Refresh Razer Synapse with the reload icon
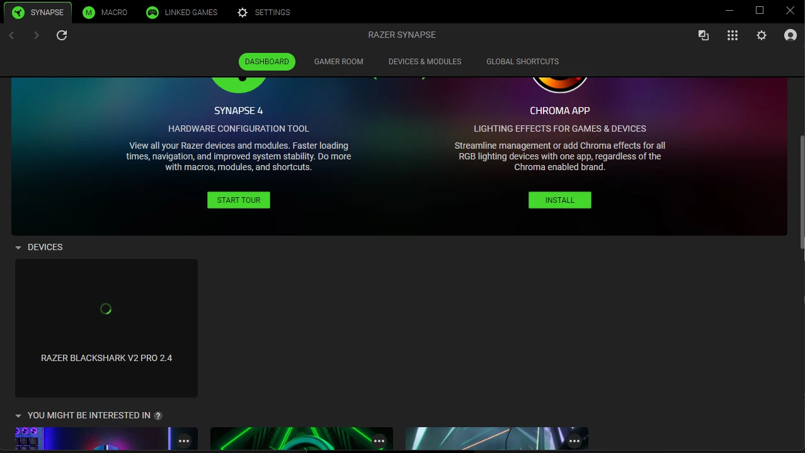This screenshot has width=805, height=453. coord(62,35)
